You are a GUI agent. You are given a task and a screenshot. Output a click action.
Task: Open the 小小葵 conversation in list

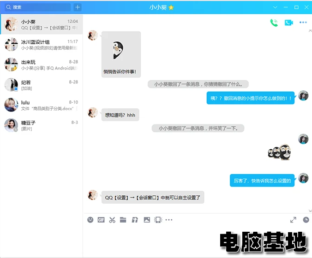[x=42, y=24]
